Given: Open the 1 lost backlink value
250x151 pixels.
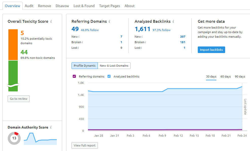Looking at the screenshot, I should point(185,48).
